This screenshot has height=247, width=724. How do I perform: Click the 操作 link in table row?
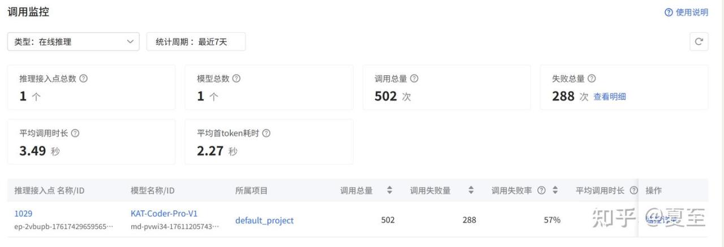659,220
